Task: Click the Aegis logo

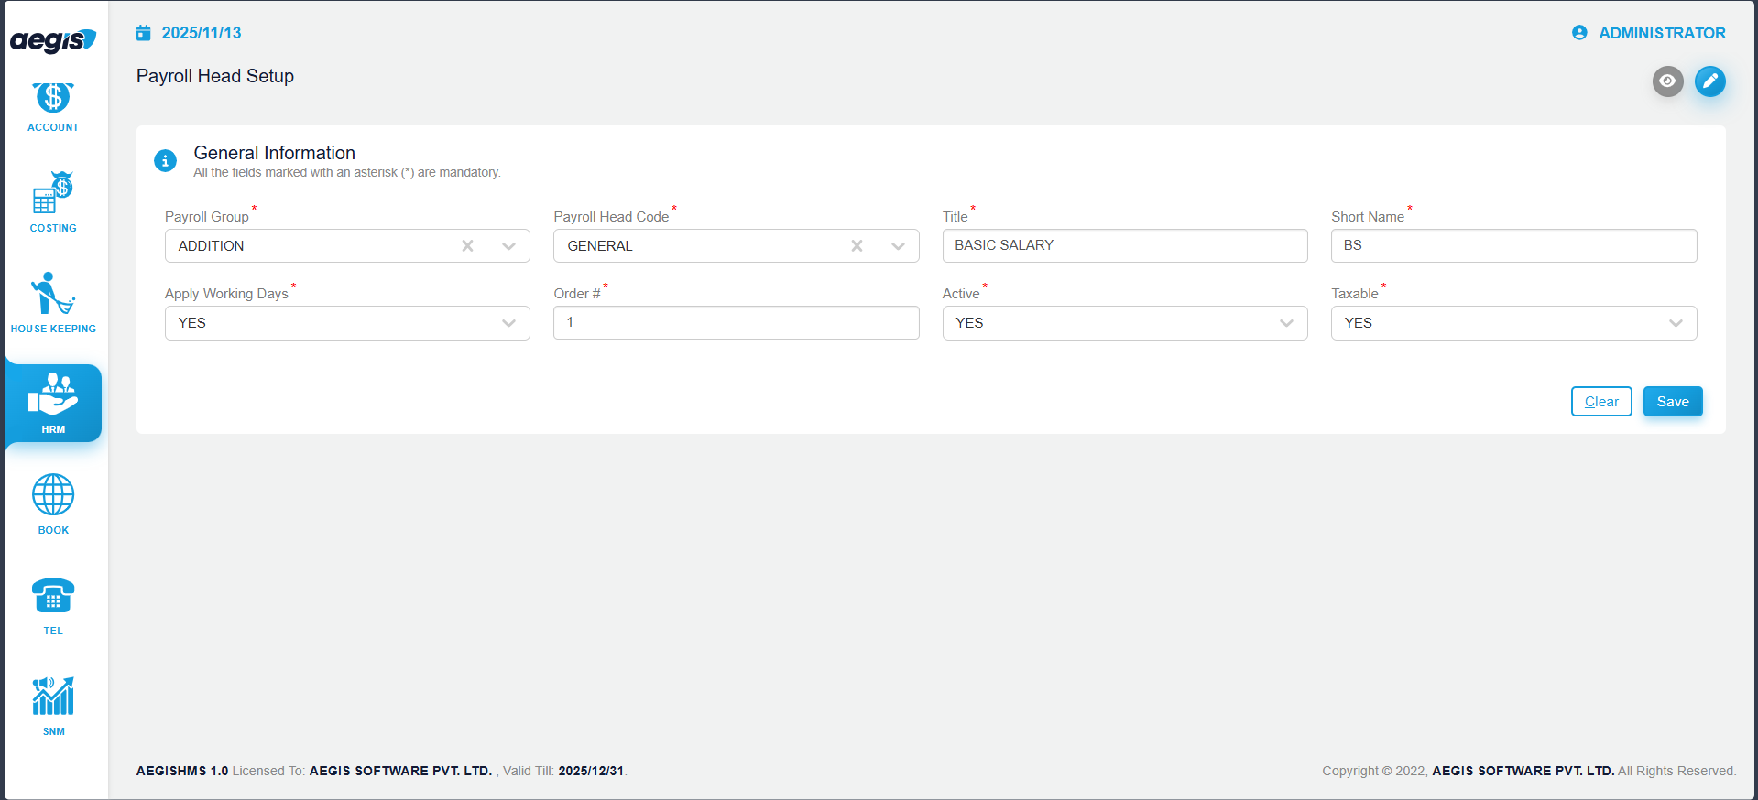Action: click(x=53, y=40)
